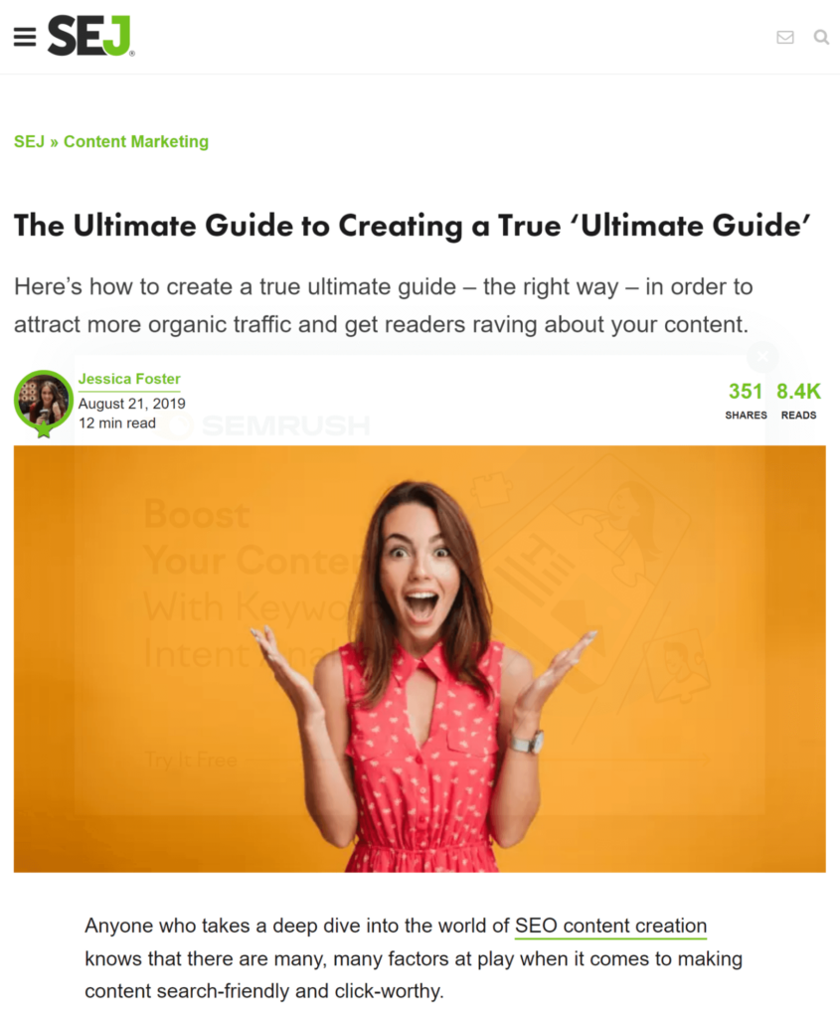This screenshot has height=1018, width=840.
Task: Open the envelope newsletter icon
Action: pyautogui.click(x=784, y=37)
